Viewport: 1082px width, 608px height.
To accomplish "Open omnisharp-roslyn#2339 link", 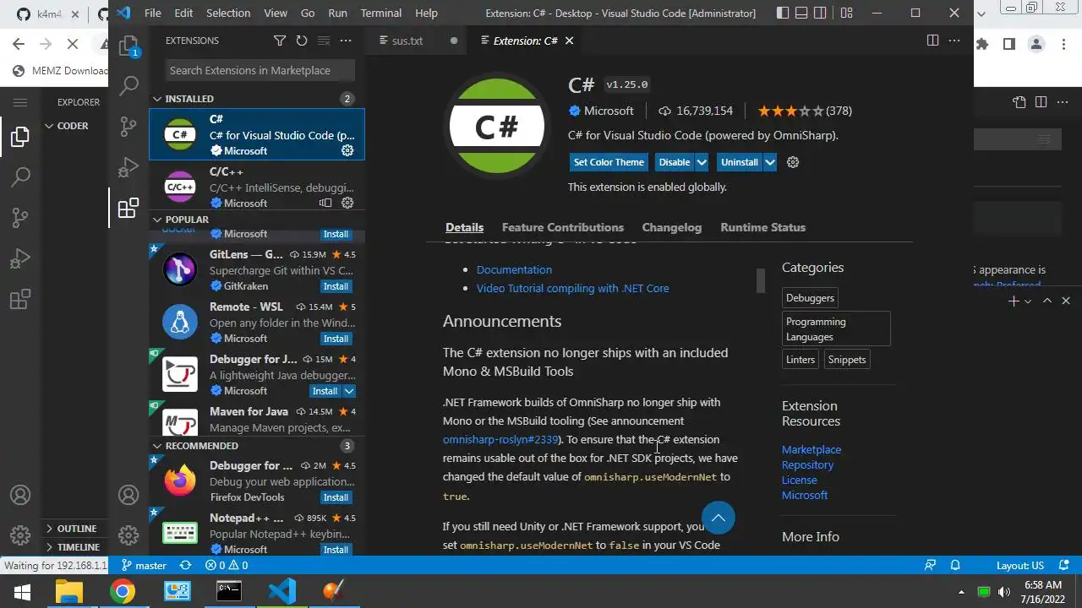I will [x=500, y=439].
